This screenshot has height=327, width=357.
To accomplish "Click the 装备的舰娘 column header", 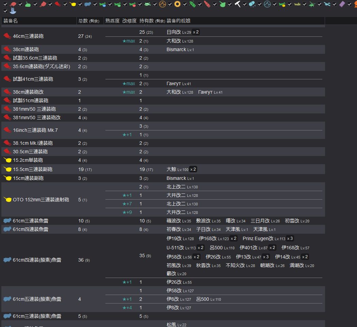I will point(178,21).
